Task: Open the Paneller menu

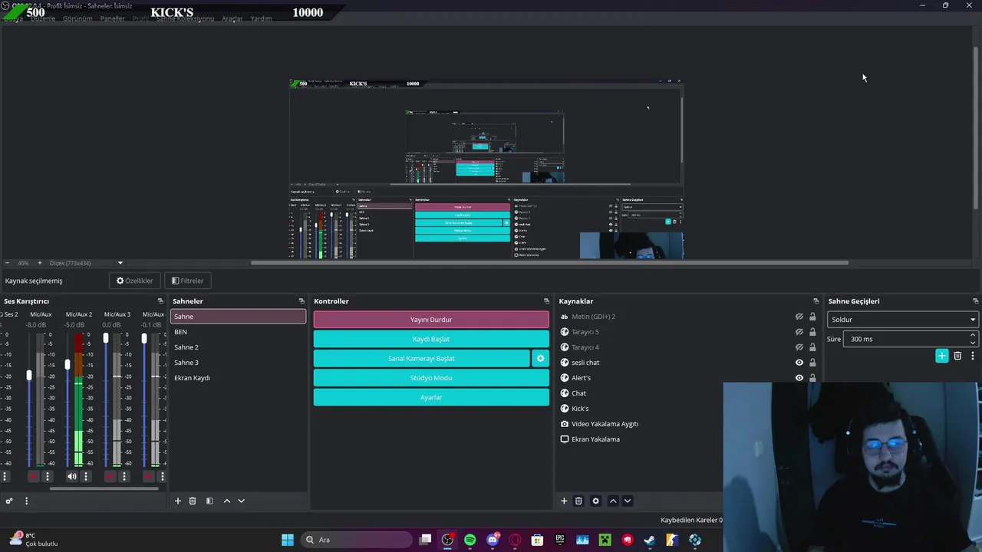Action: pyautogui.click(x=112, y=18)
